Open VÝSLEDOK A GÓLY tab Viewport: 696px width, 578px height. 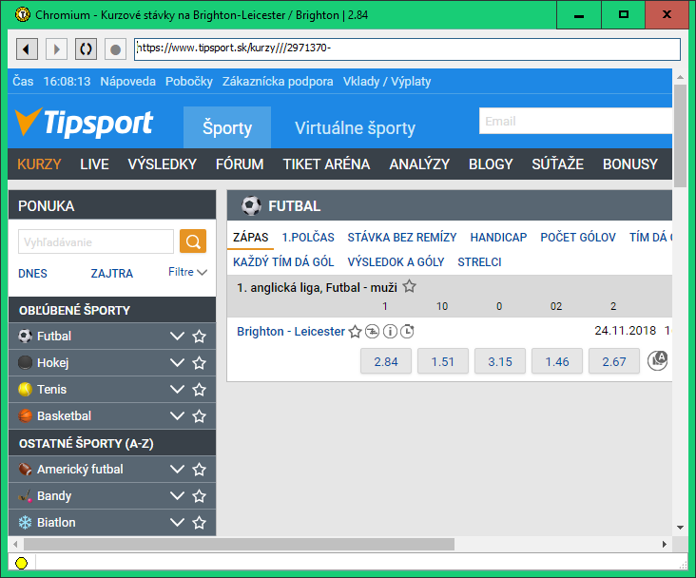pyautogui.click(x=396, y=262)
